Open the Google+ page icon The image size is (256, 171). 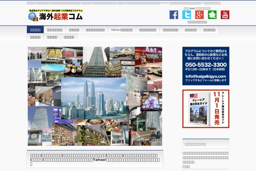tap(199, 15)
